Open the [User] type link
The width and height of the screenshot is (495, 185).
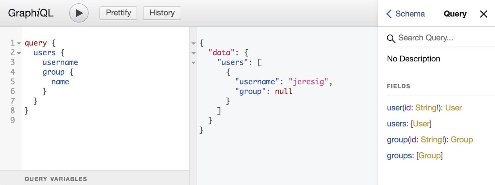[421, 124]
